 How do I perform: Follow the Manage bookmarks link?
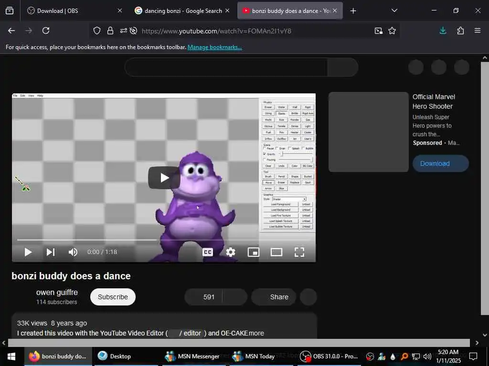coord(214,47)
